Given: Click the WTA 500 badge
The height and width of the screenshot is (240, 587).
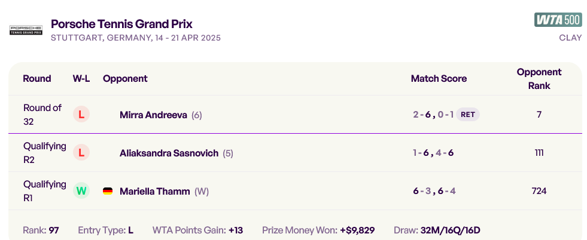Looking at the screenshot, I should click(558, 20).
